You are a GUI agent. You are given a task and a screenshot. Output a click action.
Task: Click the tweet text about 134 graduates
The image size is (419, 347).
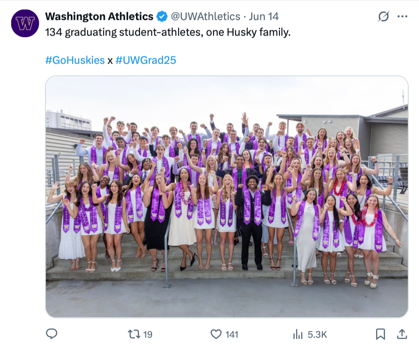pos(168,32)
